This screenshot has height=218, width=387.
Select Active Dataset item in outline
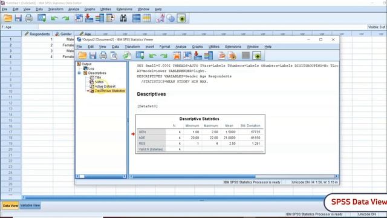point(105,86)
